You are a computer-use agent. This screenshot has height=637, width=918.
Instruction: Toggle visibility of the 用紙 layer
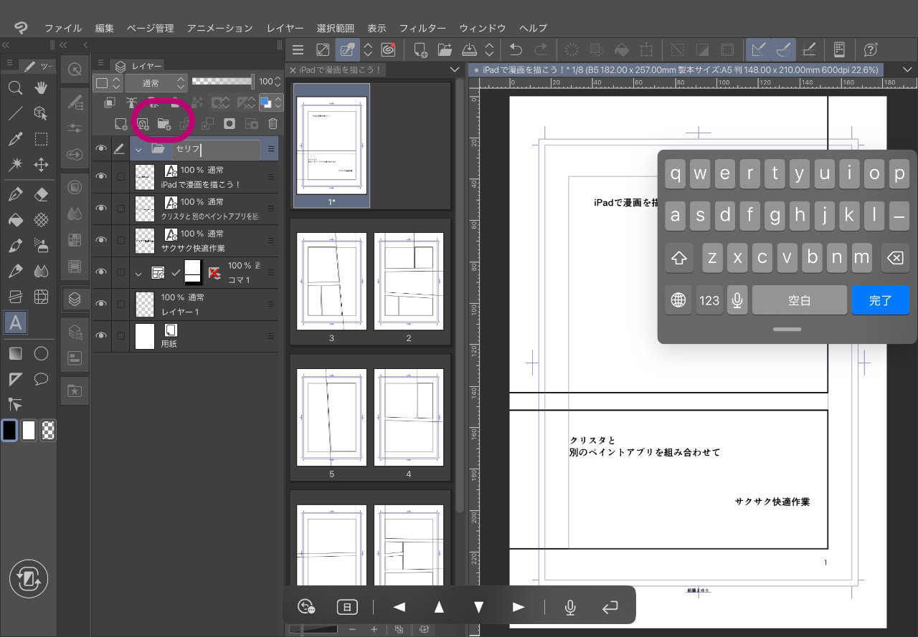[x=101, y=336]
